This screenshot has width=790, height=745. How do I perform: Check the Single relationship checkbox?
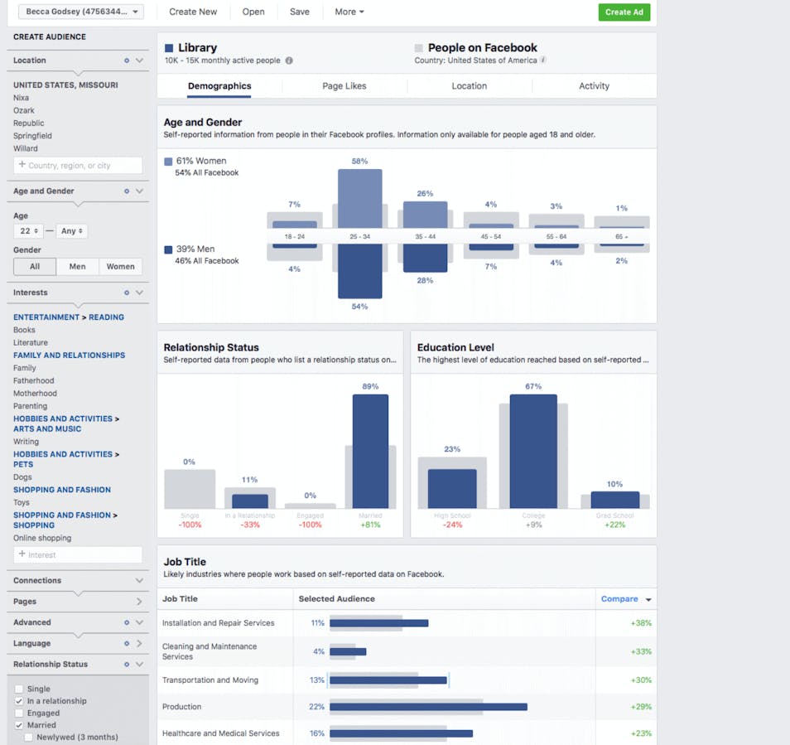pos(19,689)
